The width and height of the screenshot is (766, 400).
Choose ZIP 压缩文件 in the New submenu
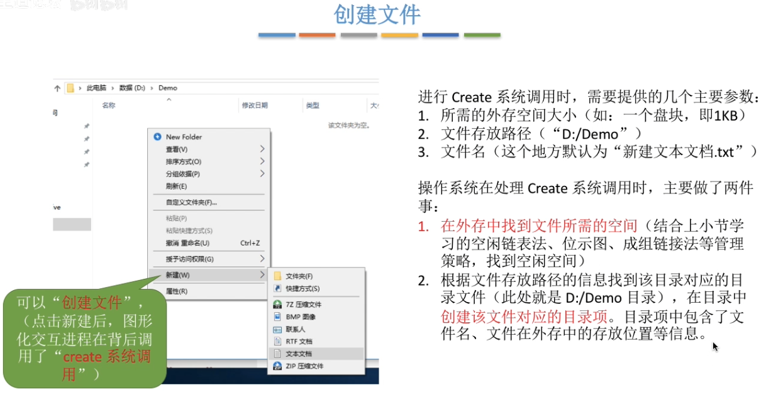[316, 365]
